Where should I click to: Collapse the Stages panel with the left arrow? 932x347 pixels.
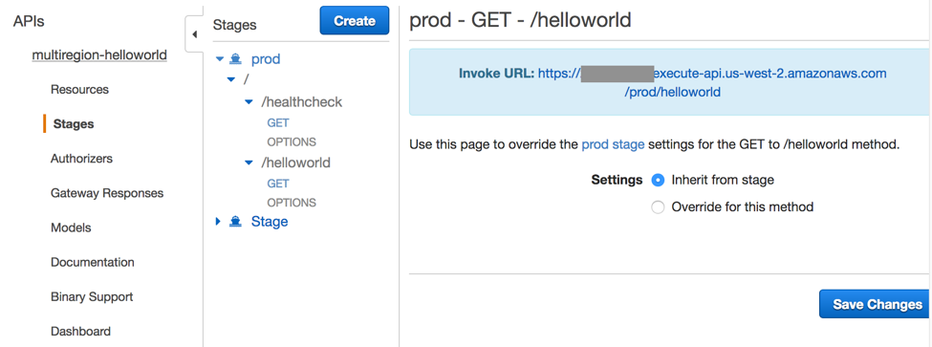coord(194,34)
